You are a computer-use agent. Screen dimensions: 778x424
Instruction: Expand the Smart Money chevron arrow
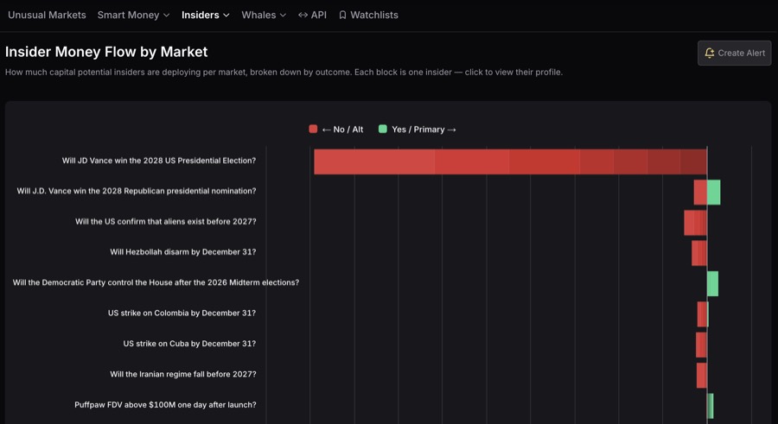coord(166,16)
